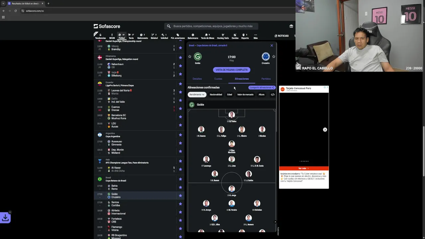Click Goiás goalkeeper Tadeu player photo

click(x=232, y=115)
